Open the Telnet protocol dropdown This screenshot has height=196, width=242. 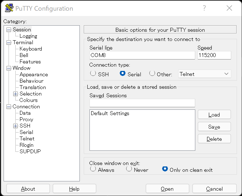[x=205, y=74]
